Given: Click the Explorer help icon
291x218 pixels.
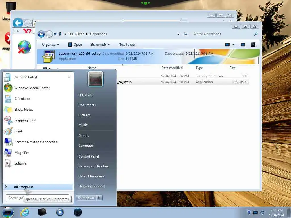Looking at the screenshot, I should 253,45.
